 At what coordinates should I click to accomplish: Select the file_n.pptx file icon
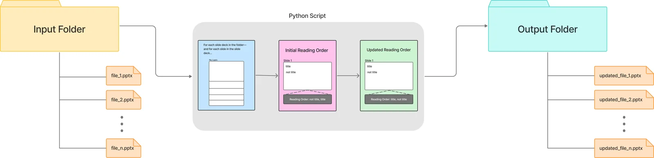point(123,148)
